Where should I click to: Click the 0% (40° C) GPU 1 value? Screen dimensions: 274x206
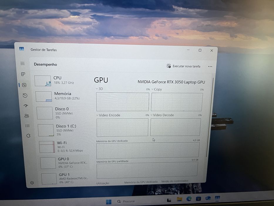66,182
